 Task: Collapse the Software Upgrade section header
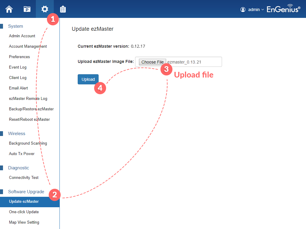coord(26,192)
